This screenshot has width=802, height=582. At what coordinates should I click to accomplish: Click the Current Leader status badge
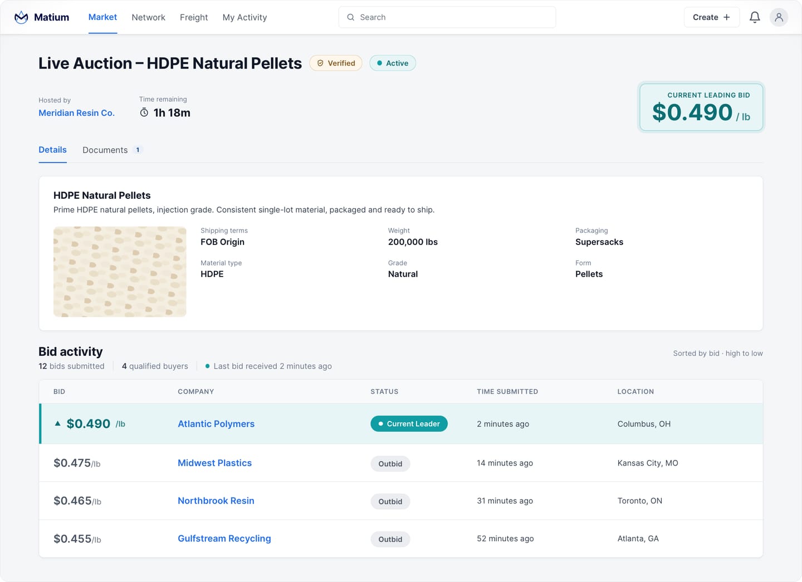[409, 424]
